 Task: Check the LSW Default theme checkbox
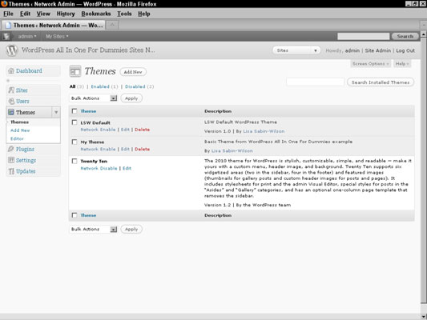tap(75, 122)
